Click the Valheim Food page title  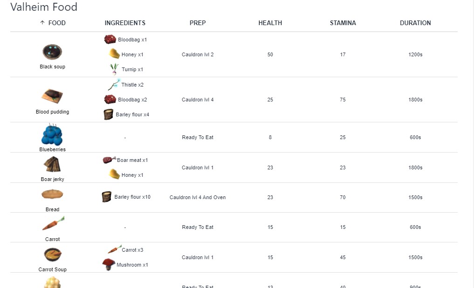click(44, 7)
